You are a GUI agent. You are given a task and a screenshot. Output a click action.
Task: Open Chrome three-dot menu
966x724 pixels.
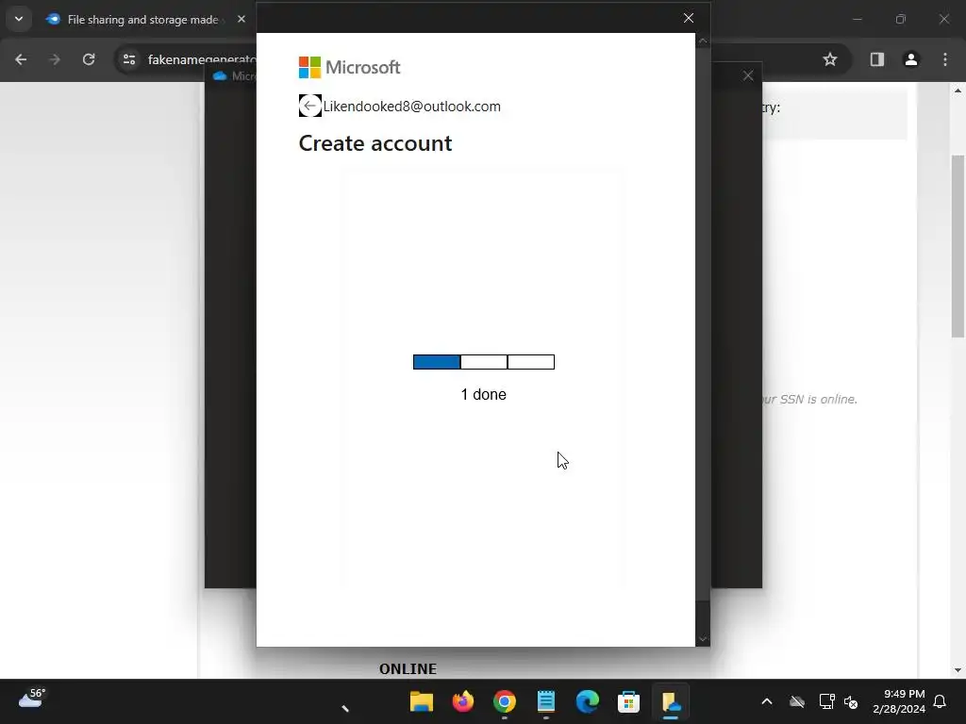[945, 59]
